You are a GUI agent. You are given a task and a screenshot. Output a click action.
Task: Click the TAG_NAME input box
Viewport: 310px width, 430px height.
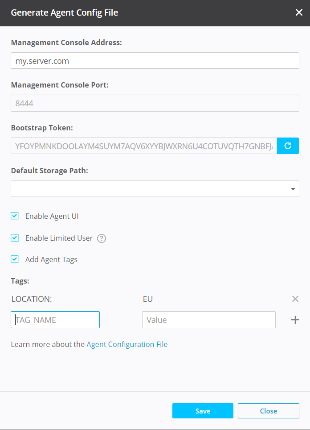point(55,320)
